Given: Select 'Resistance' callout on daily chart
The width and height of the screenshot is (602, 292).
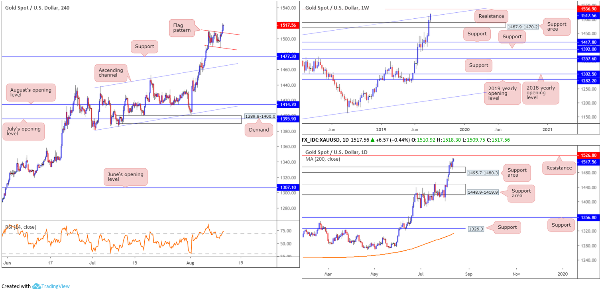Looking at the screenshot, I should point(559,168).
